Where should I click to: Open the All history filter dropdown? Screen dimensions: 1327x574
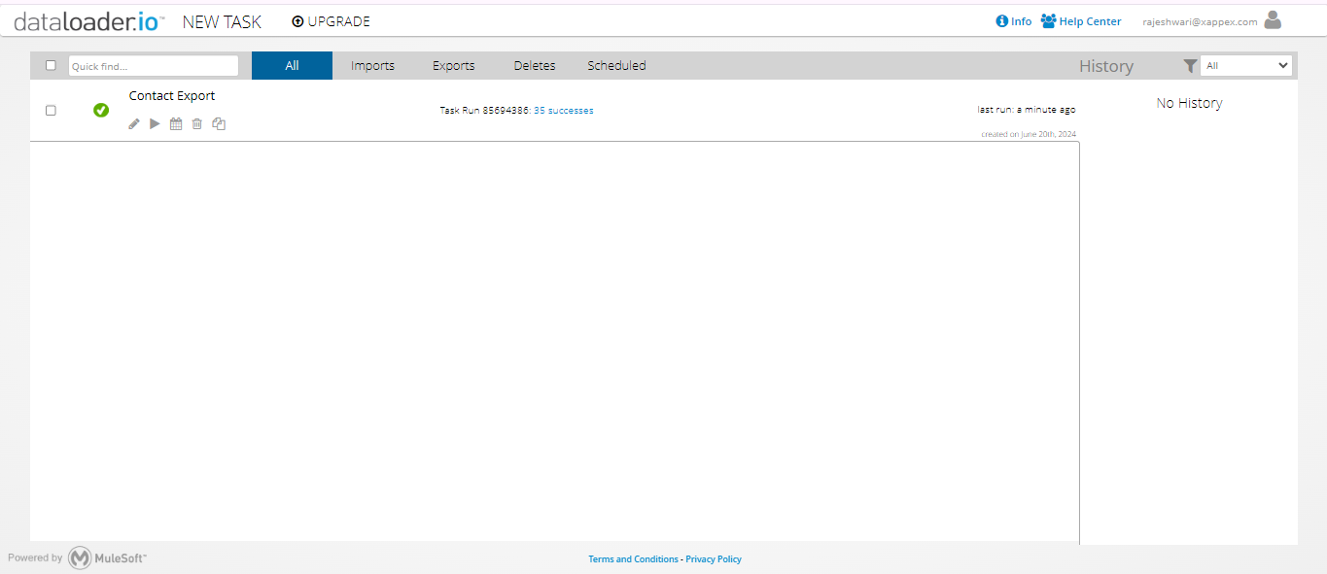1245,65
